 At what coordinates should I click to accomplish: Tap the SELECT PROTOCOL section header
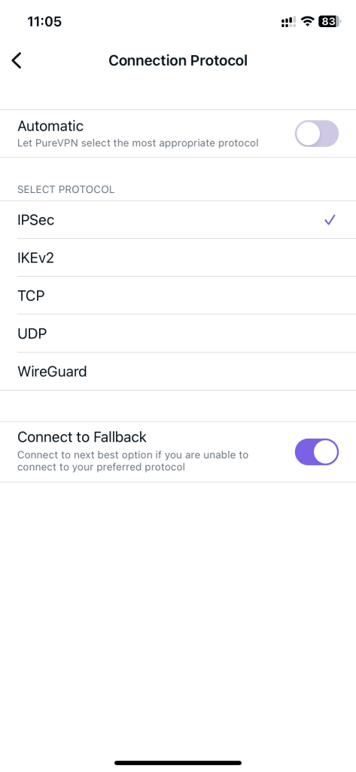pyautogui.click(x=66, y=189)
